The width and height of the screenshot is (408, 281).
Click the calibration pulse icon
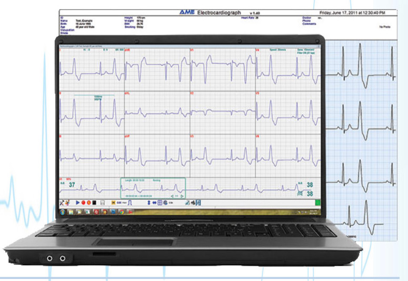point(130,203)
